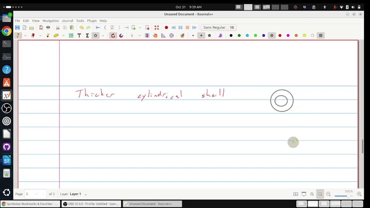
Task: Toggle presentation mode icon
Action: [304, 194]
